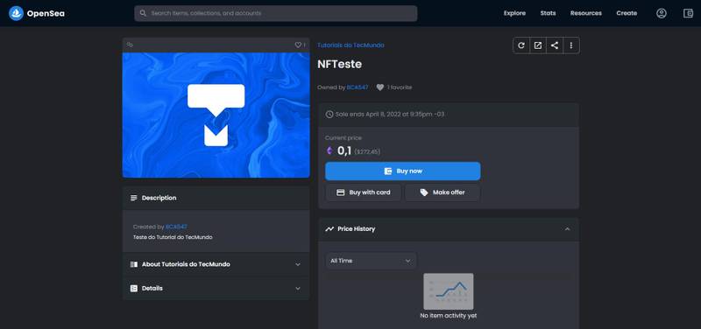Expand About Tutoriais do TecMundo section
The width and height of the screenshot is (701, 329).
coord(216,264)
